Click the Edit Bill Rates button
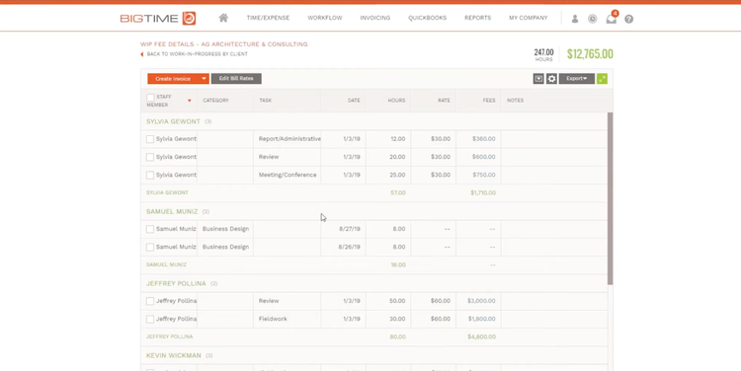The width and height of the screenshot is (741, 371). click(236, 79)
